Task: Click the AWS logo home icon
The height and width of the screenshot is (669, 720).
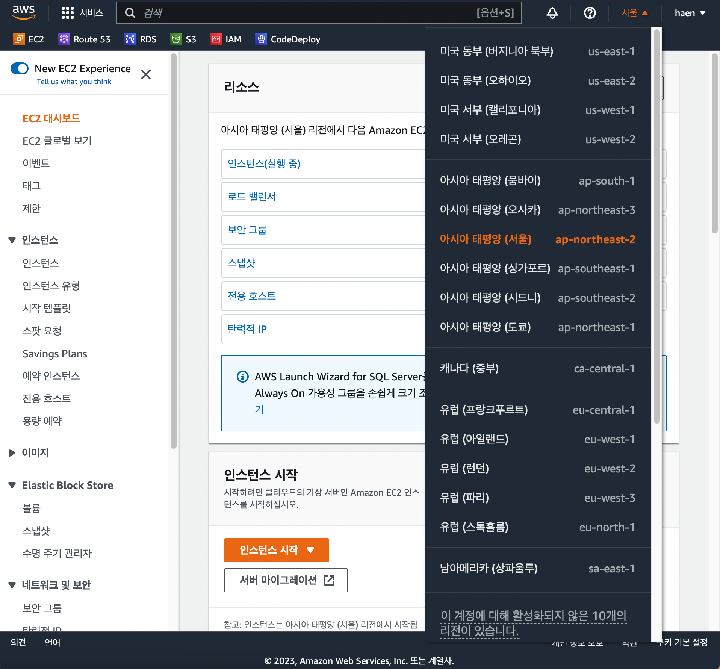Action: point(24,12)
